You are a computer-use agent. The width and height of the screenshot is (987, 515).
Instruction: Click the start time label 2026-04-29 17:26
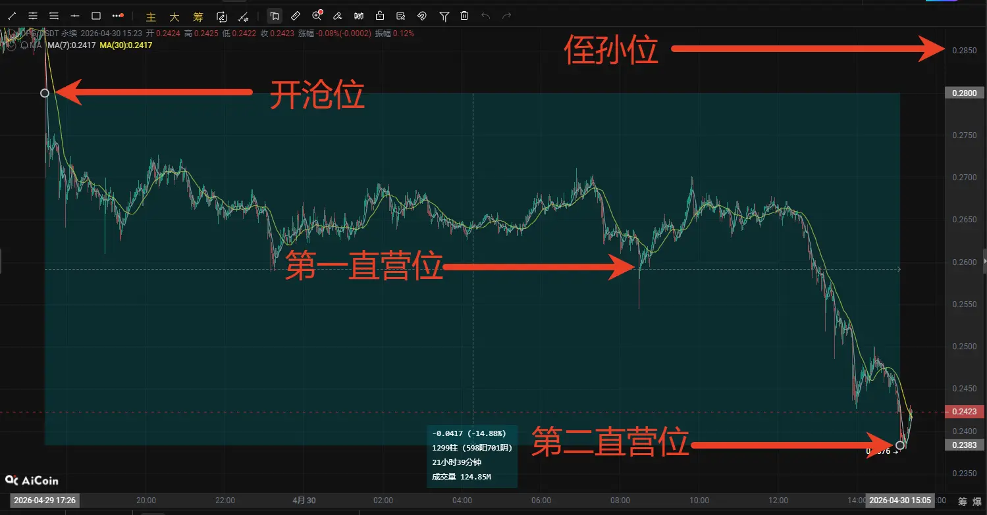point(45,501)
